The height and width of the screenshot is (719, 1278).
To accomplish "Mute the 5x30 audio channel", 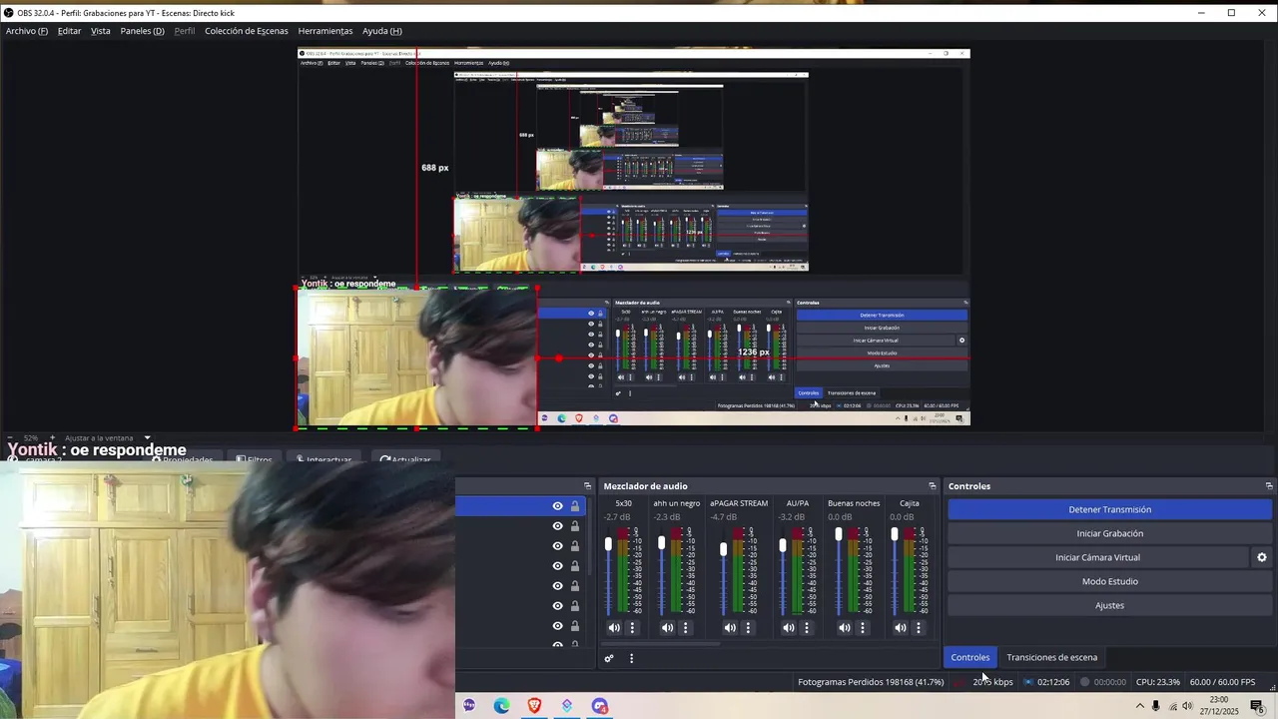I will [x=614, y=628].
